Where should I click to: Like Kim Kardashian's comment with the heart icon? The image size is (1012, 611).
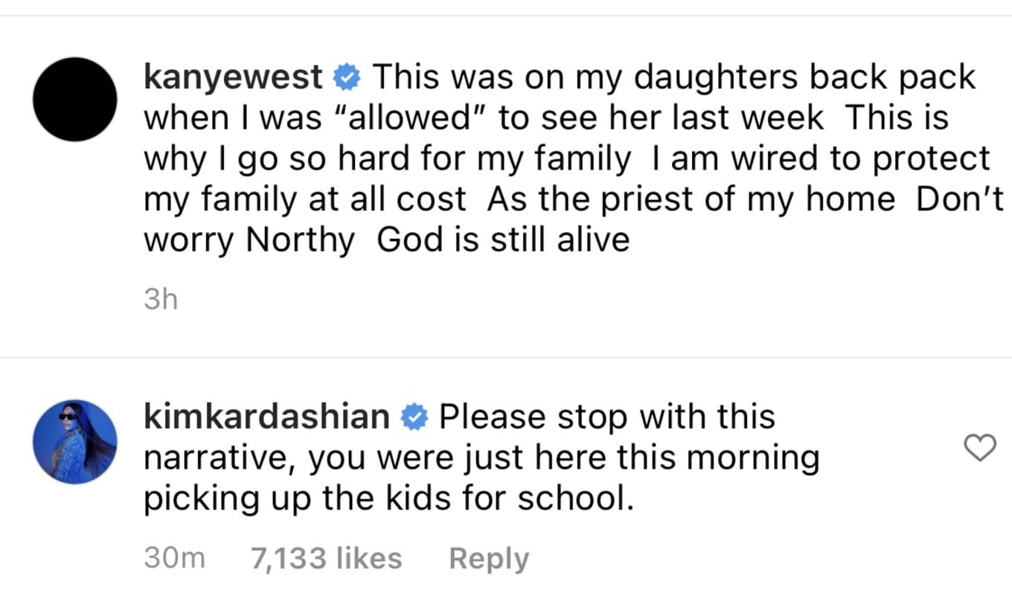(x=979, y=447)
